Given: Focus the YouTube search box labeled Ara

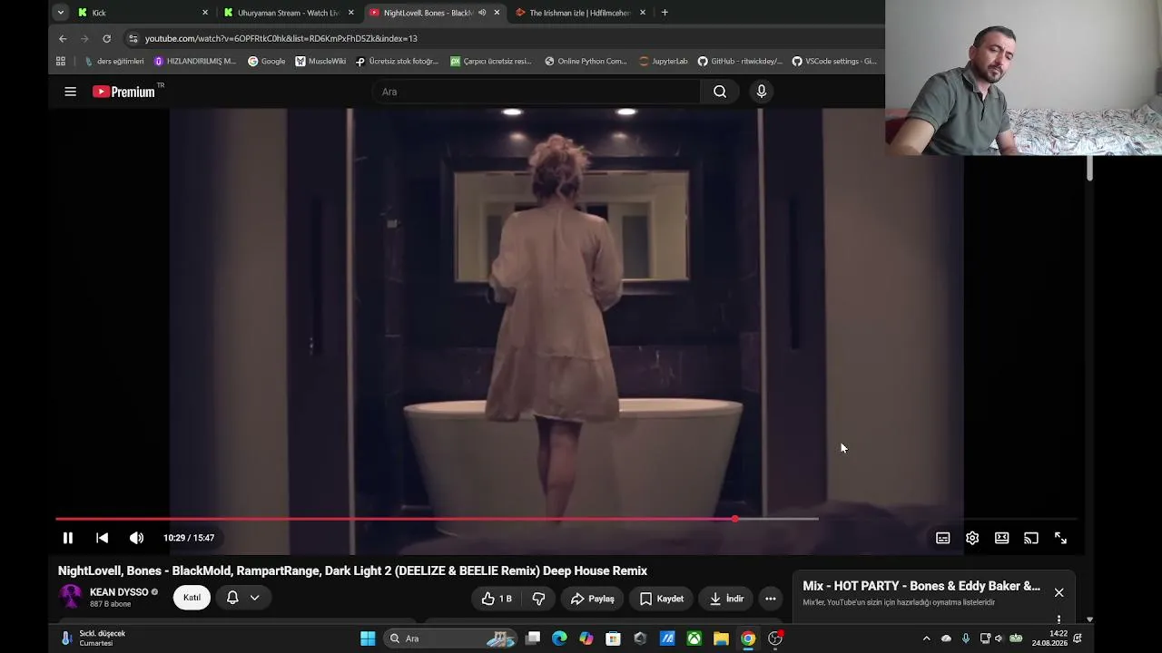Looking at the screenshot, I should tap(536, 92).
